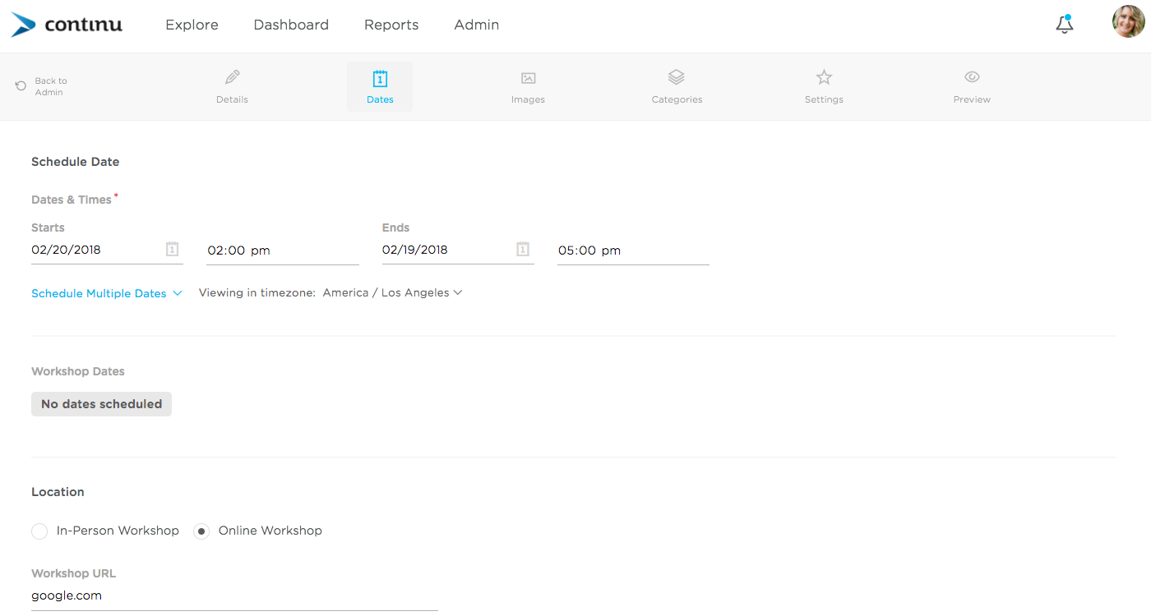Switch to the Dates step

[x=380, y=87]
